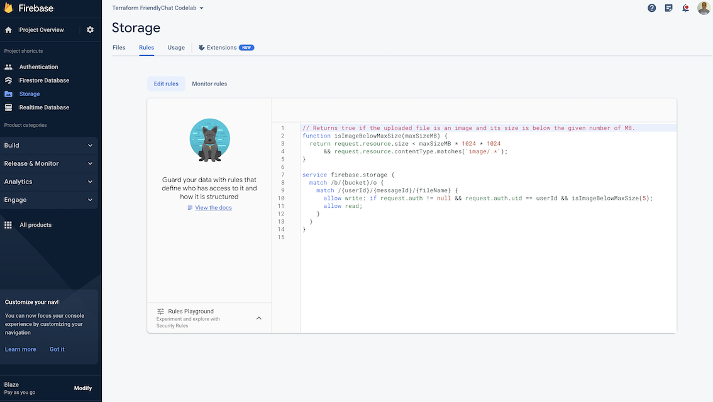Open the Firebase notifications bell
Image resolution: width=713 pixels, height=402 pixels.
[685, 8]
